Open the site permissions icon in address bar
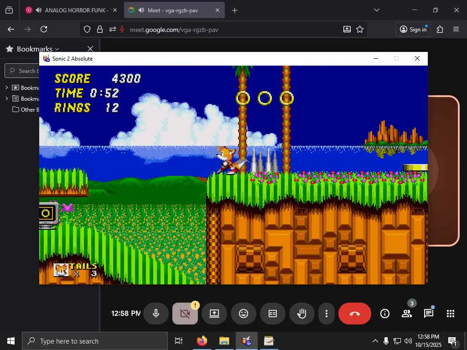The image size is (467, 350). click(x=113, y=29)
